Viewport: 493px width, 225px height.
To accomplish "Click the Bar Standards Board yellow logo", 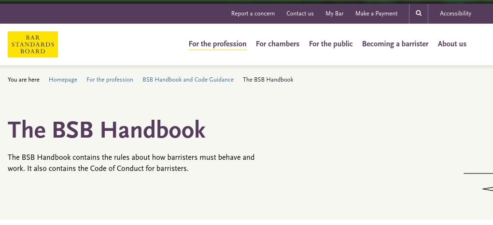I will 33,44.
